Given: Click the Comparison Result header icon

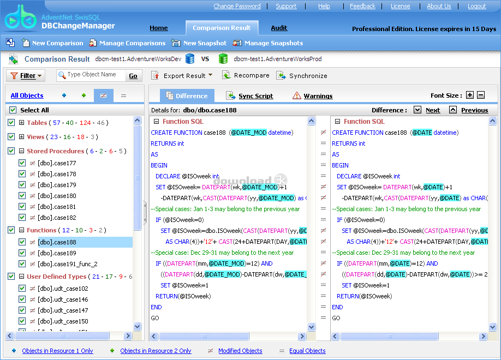Looking at the screenshot, I should pyautogui.click(x=14, y=59).
